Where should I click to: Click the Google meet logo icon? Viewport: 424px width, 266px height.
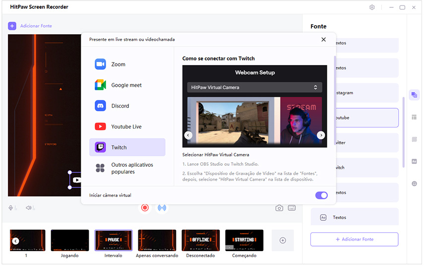100,85
